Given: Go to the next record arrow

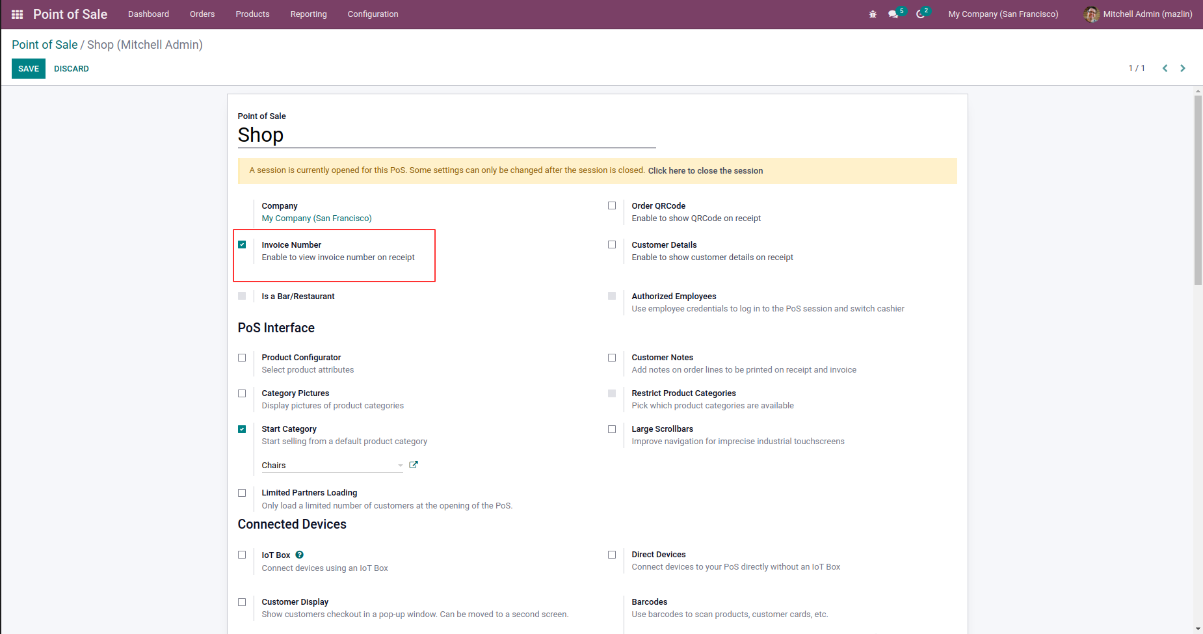Looking at the screenshot, I should click(1183, 68).
